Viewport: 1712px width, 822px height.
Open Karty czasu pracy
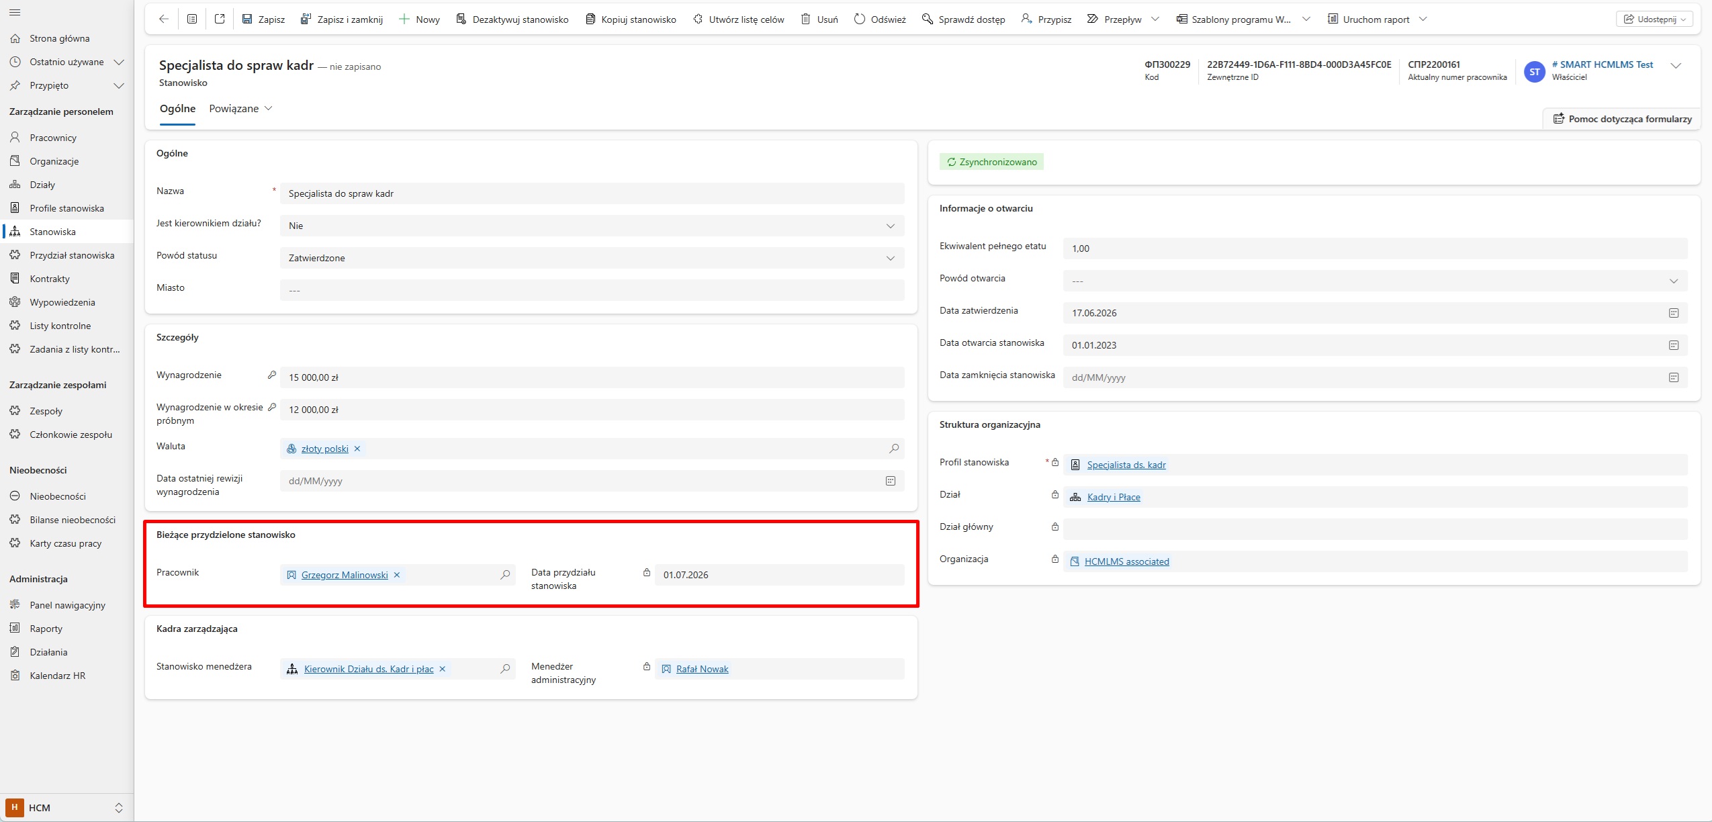(66, 543)
